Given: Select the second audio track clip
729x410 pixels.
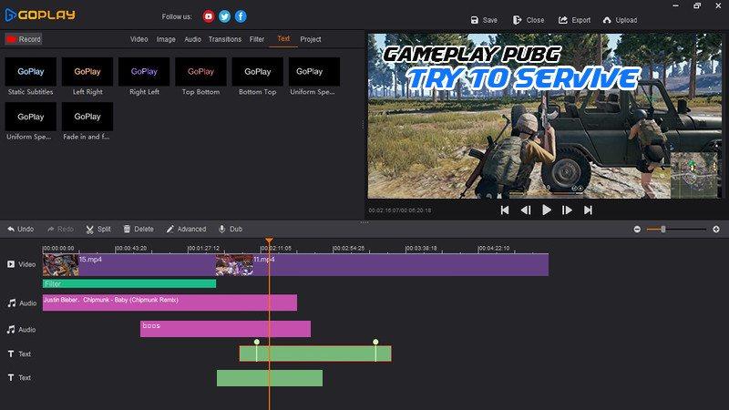Looking at the screenshot, I should pyautogui.click(x=225, y=329).
